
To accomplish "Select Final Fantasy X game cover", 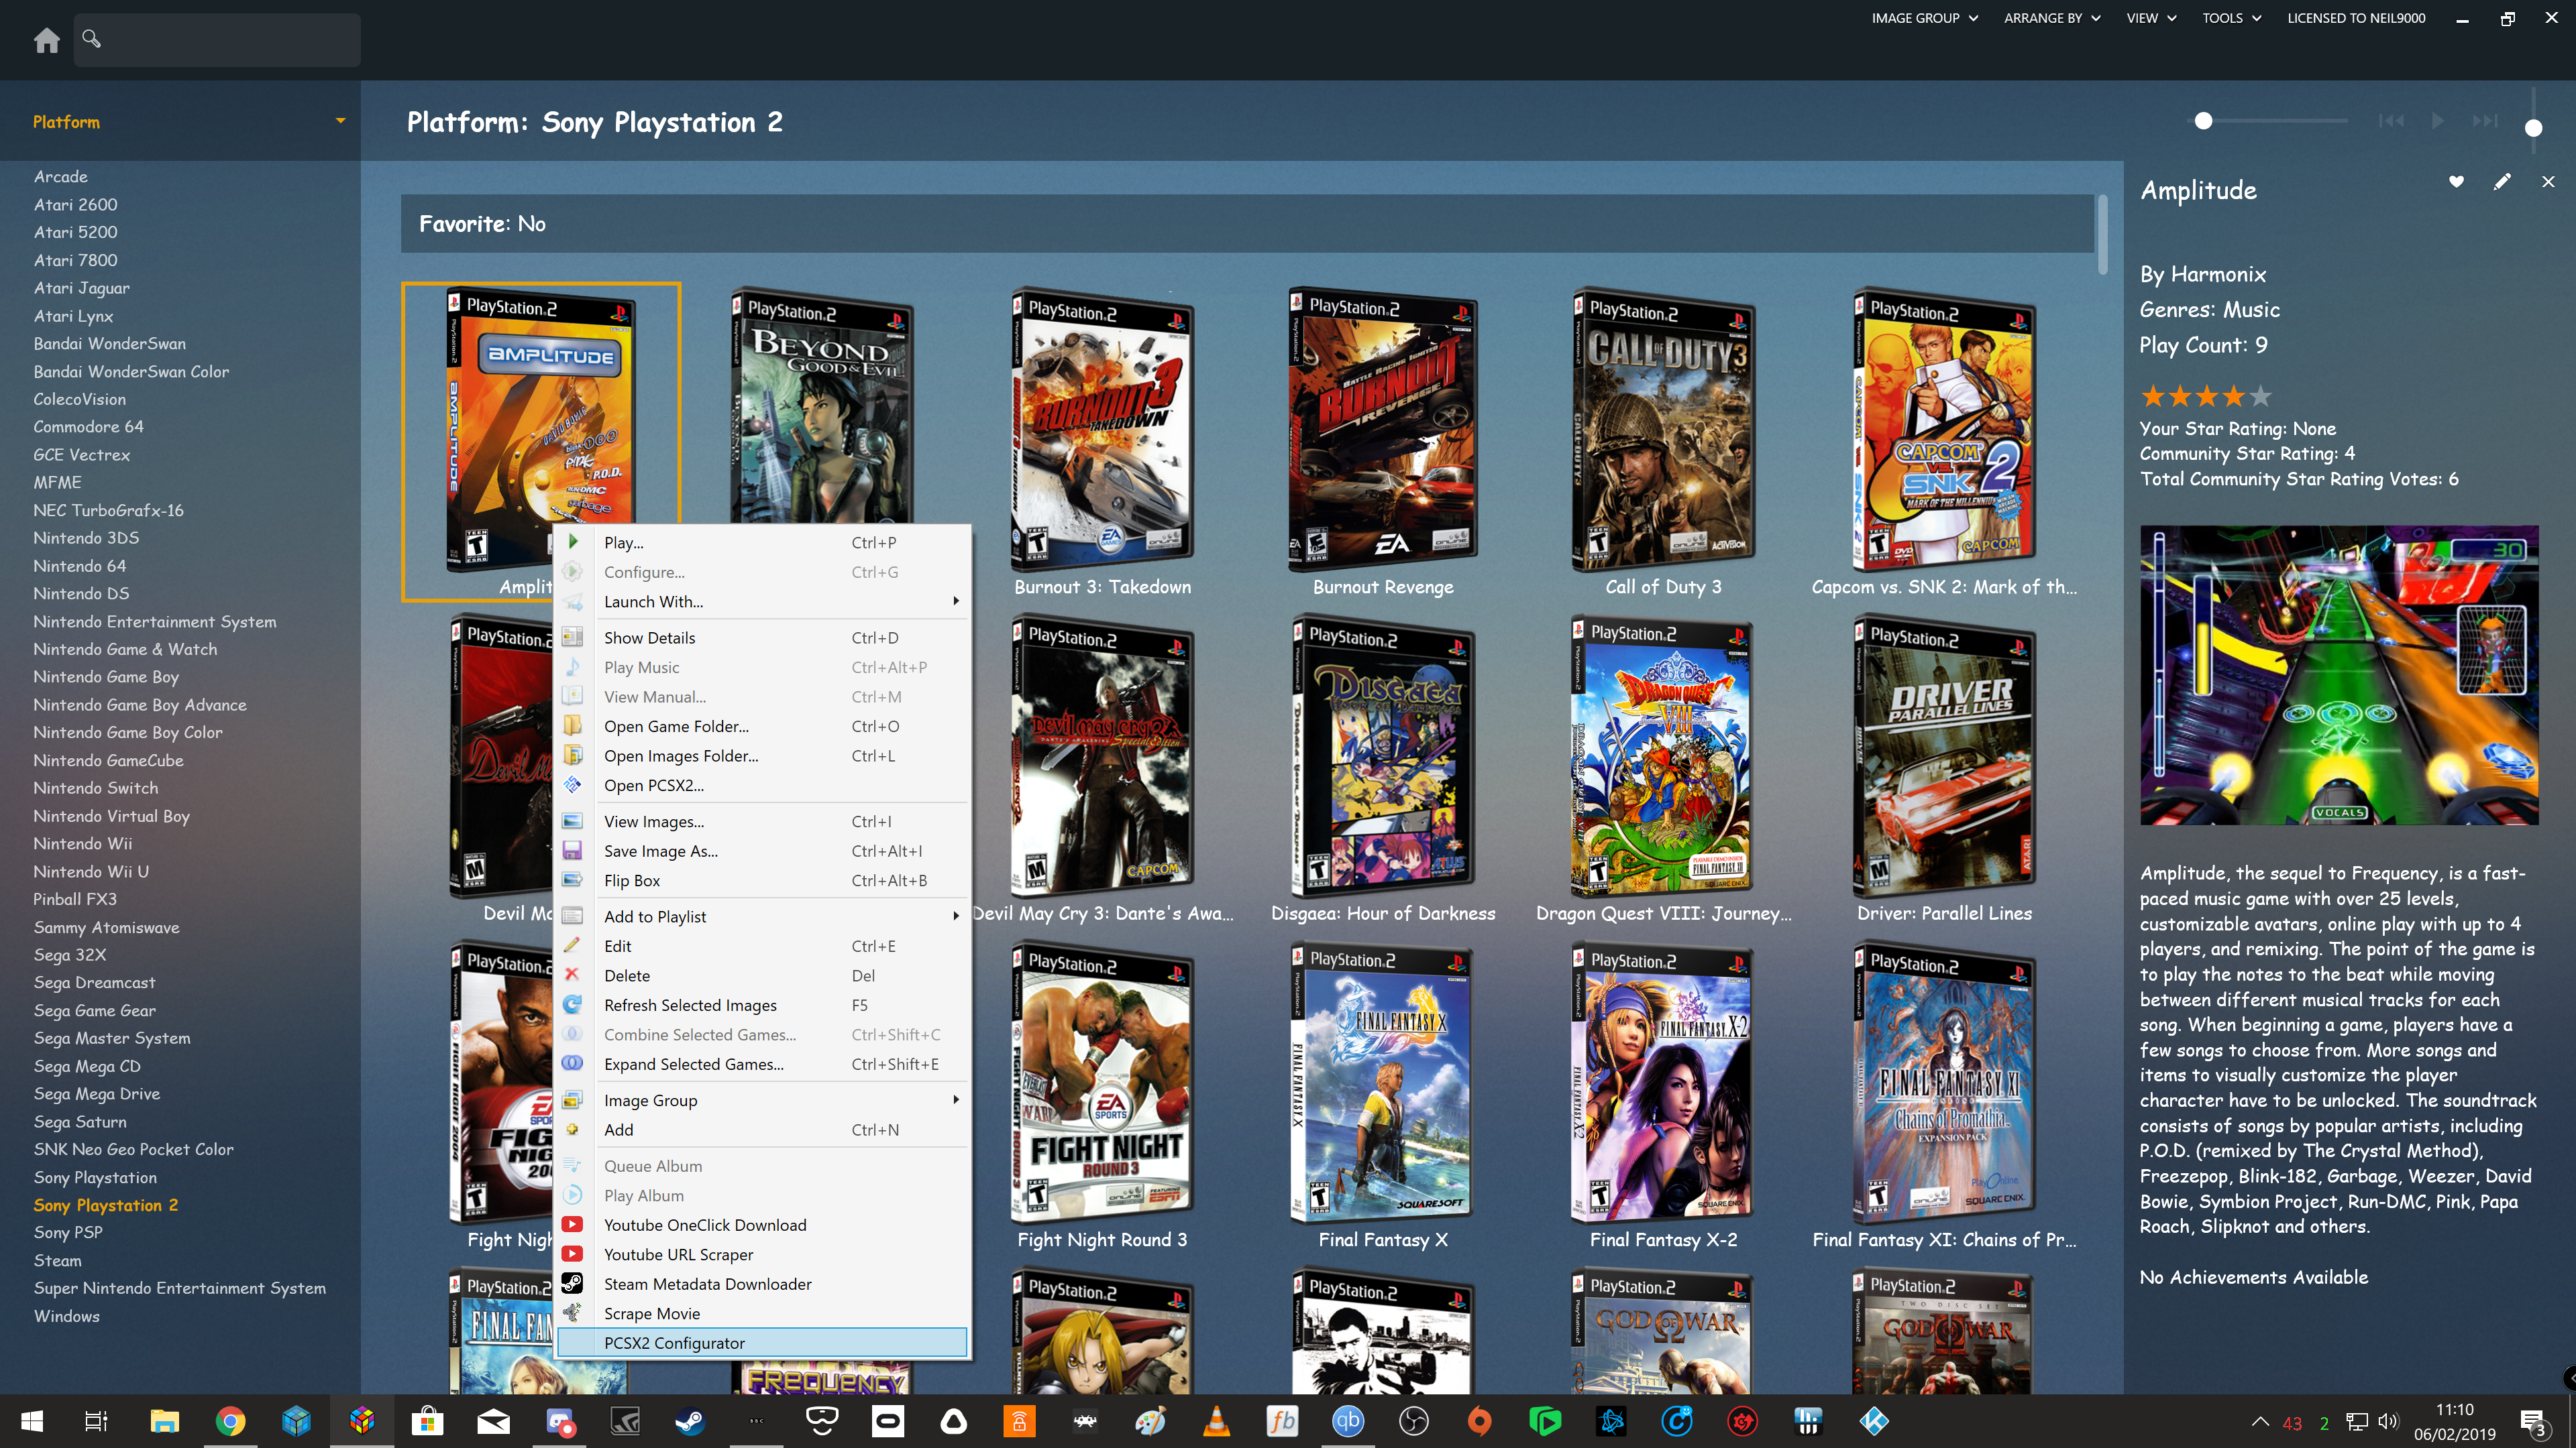I will 1383,1083.
